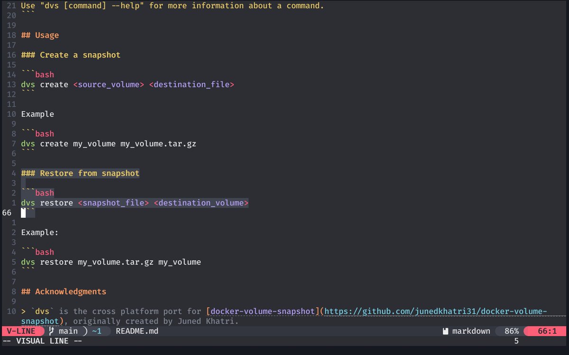Click line 'dvs restore my_volume.tar.gz my_volume'
The width and height of the screenshot is (569, 355).
pyautogui.click(x=111, y=262)
